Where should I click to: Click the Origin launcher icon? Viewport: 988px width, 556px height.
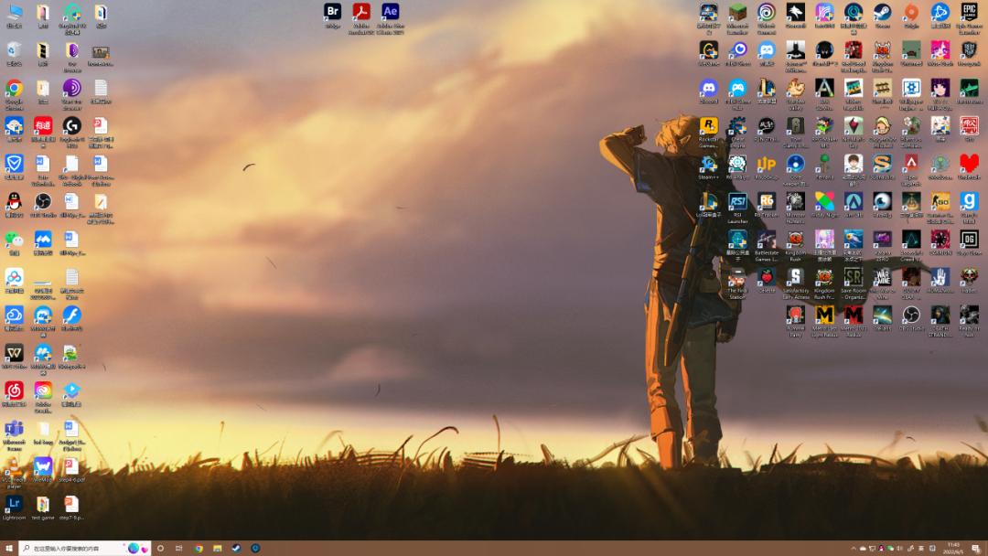pos(911,13)
